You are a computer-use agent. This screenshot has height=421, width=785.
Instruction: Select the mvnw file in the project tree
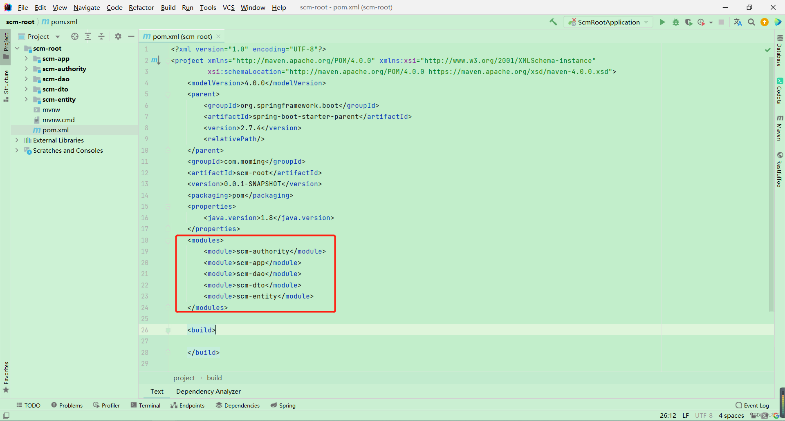pyautogui.click(x=51, y=109)
